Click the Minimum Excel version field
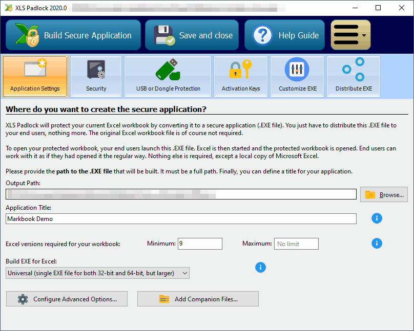Viewport: 414px width, 331px height. (200, 244)
